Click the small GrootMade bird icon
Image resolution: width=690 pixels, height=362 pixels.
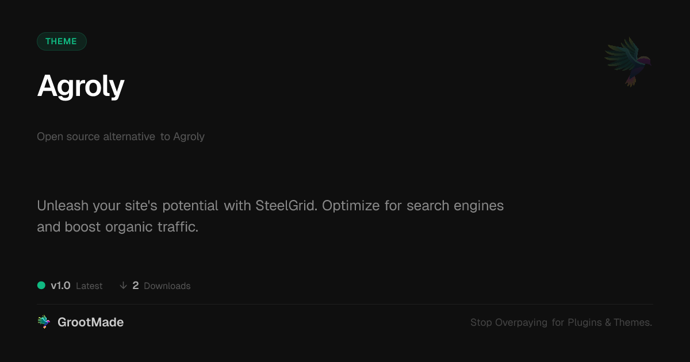coord(44,322)
